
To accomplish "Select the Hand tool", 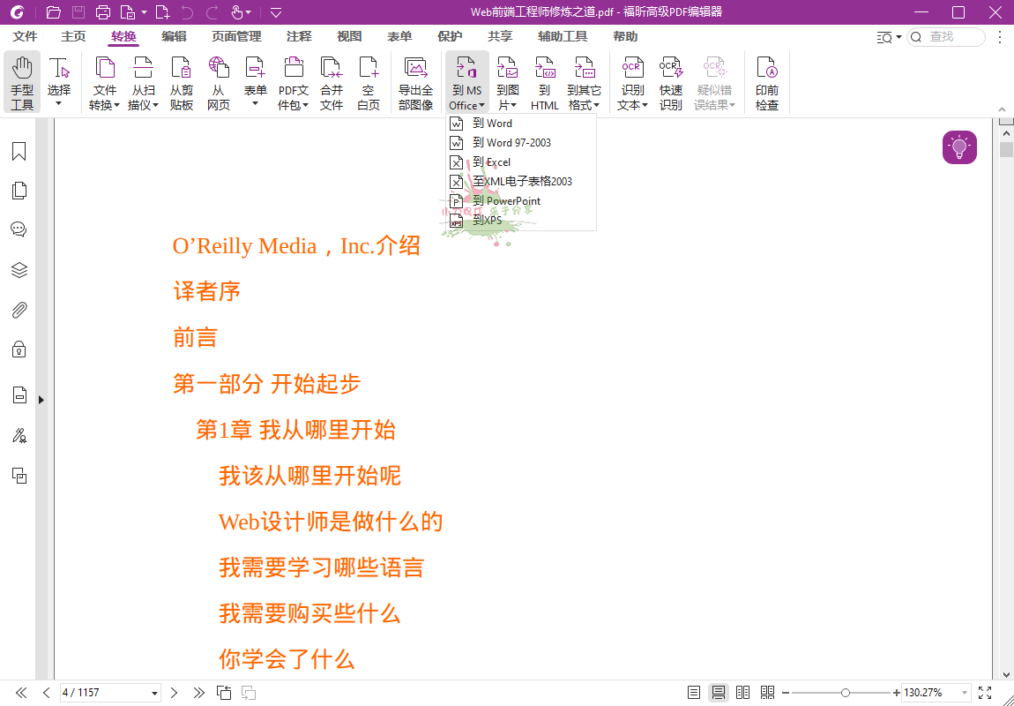I will [22, 79].
